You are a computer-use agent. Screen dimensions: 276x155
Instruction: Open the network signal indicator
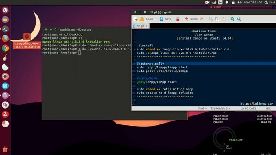pyautogui.click(x=214, y=3)
